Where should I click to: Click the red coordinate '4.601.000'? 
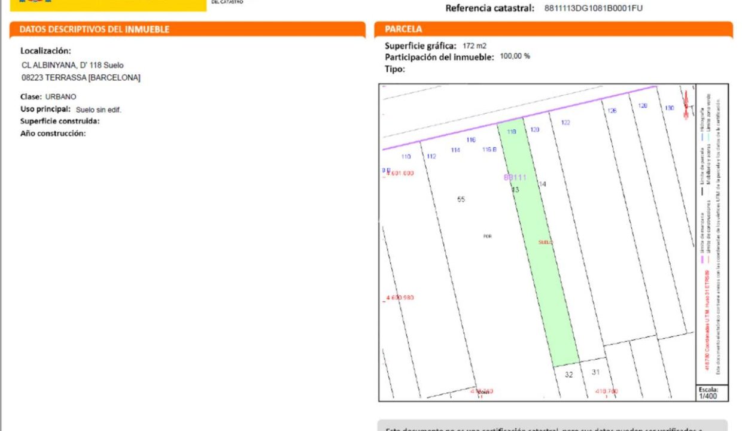(x=400, y=174)
